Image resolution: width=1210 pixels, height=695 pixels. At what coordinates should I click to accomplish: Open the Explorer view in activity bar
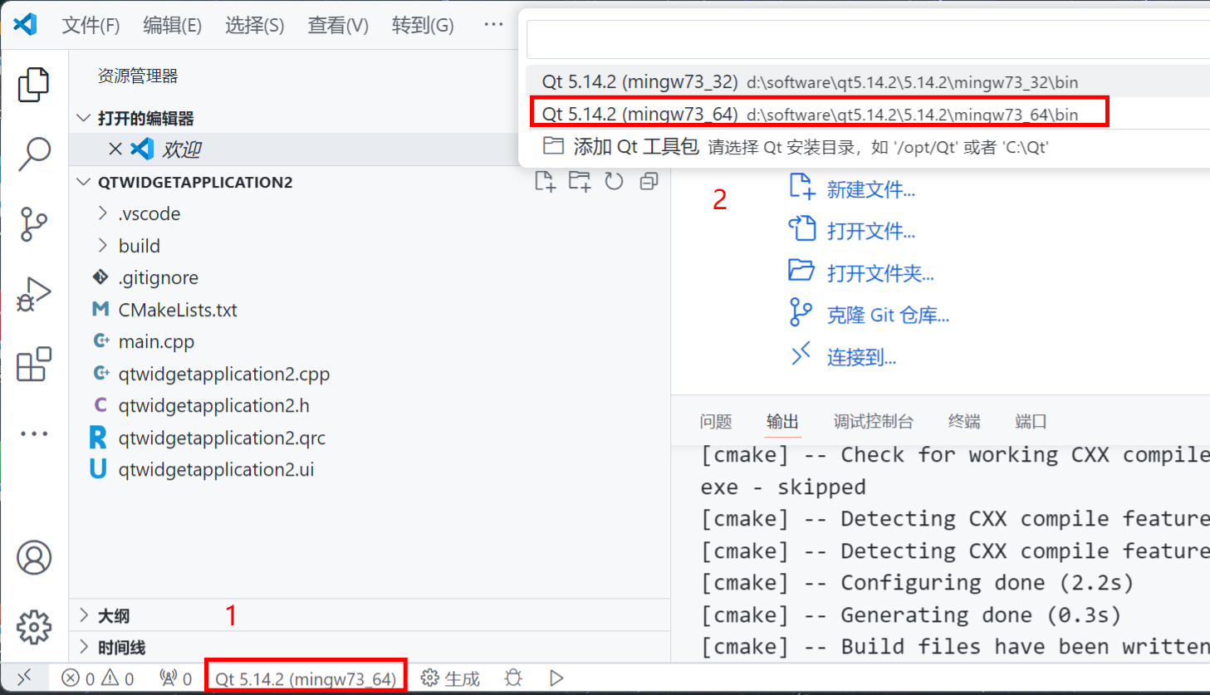34,85
